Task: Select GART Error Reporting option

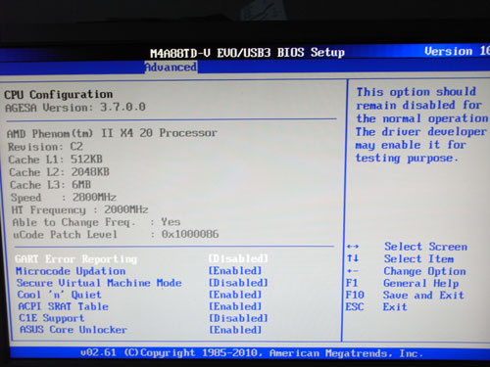Action: pos(75,259)
